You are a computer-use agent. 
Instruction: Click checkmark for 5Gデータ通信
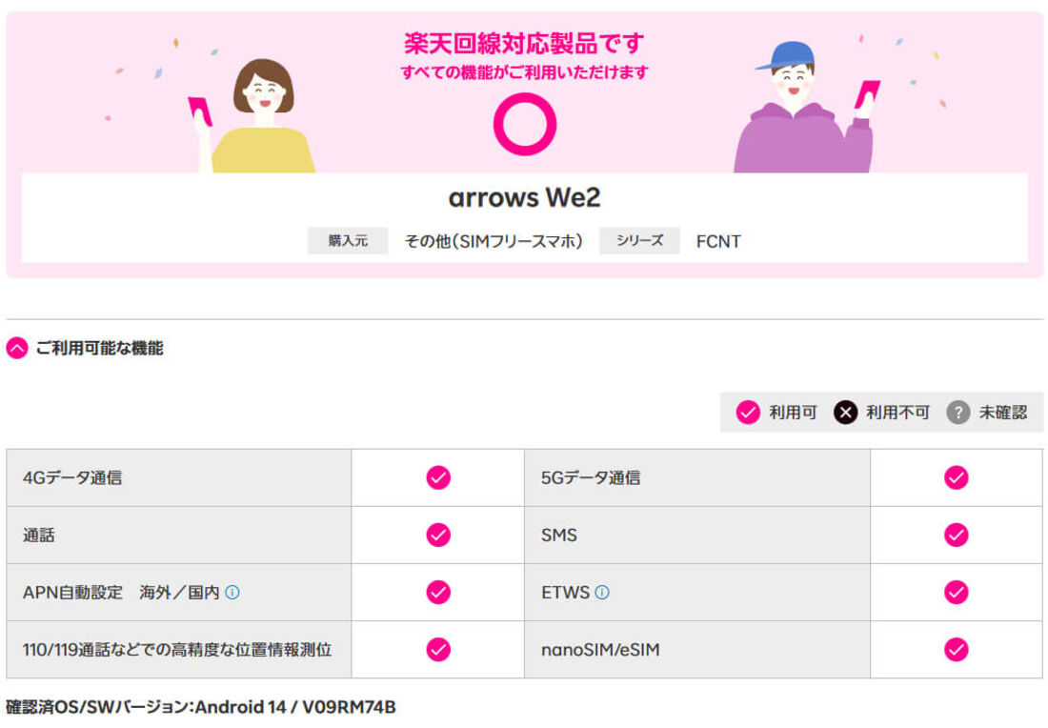click(x=956, y=478)
